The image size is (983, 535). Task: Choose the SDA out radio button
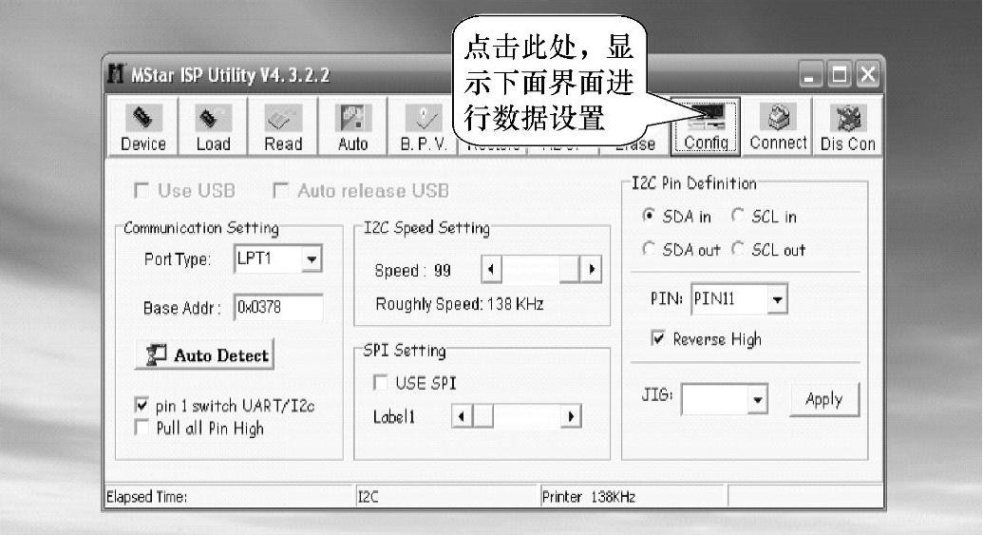(x=649, y=249)
